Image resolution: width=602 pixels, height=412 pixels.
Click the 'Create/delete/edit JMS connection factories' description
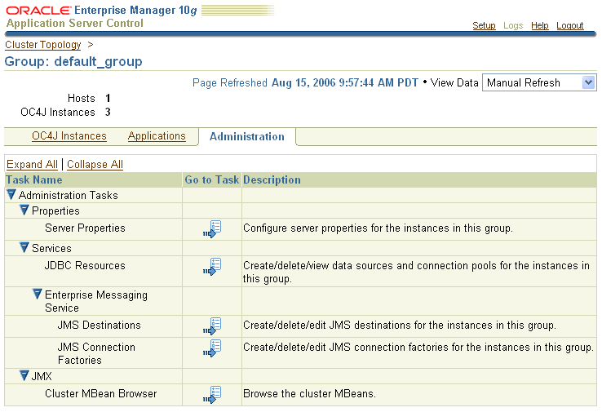[418, 347]
